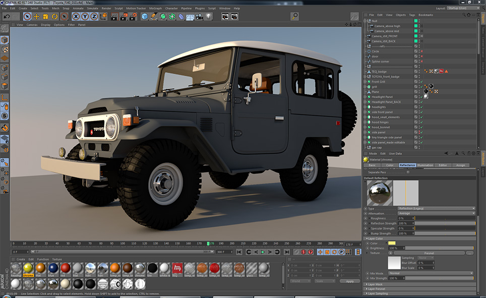486x298 pixels.
Task: Expand the Null object tree
Action: tap(366, 21)
